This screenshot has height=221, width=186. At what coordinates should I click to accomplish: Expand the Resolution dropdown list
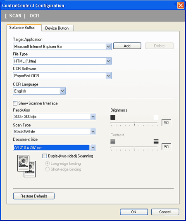tap(93, 116)
